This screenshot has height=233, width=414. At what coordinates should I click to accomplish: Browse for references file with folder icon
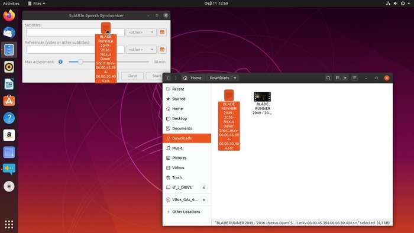162,50
